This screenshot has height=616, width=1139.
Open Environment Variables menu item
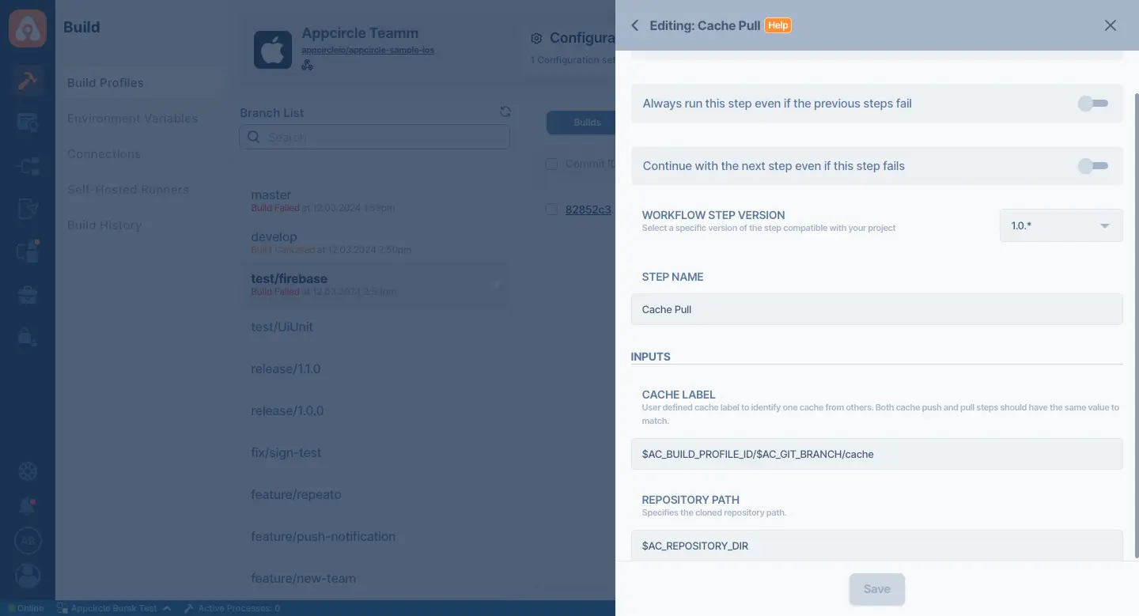point(132,119)
